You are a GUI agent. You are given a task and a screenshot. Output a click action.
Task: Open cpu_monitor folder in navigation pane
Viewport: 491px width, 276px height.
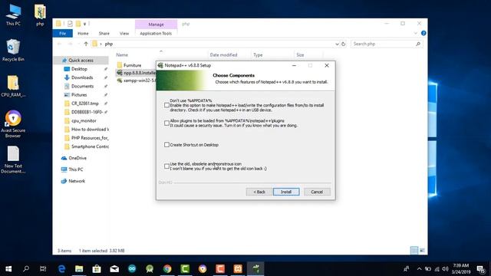84,121
